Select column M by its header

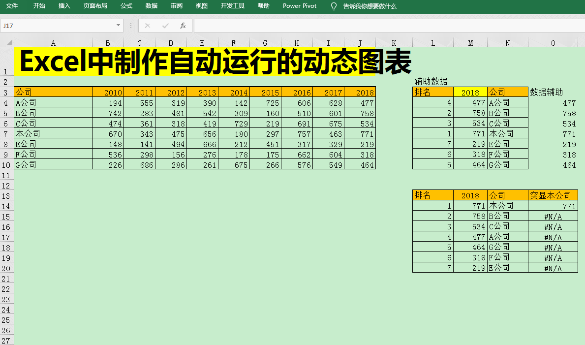[x=470, y=43]
